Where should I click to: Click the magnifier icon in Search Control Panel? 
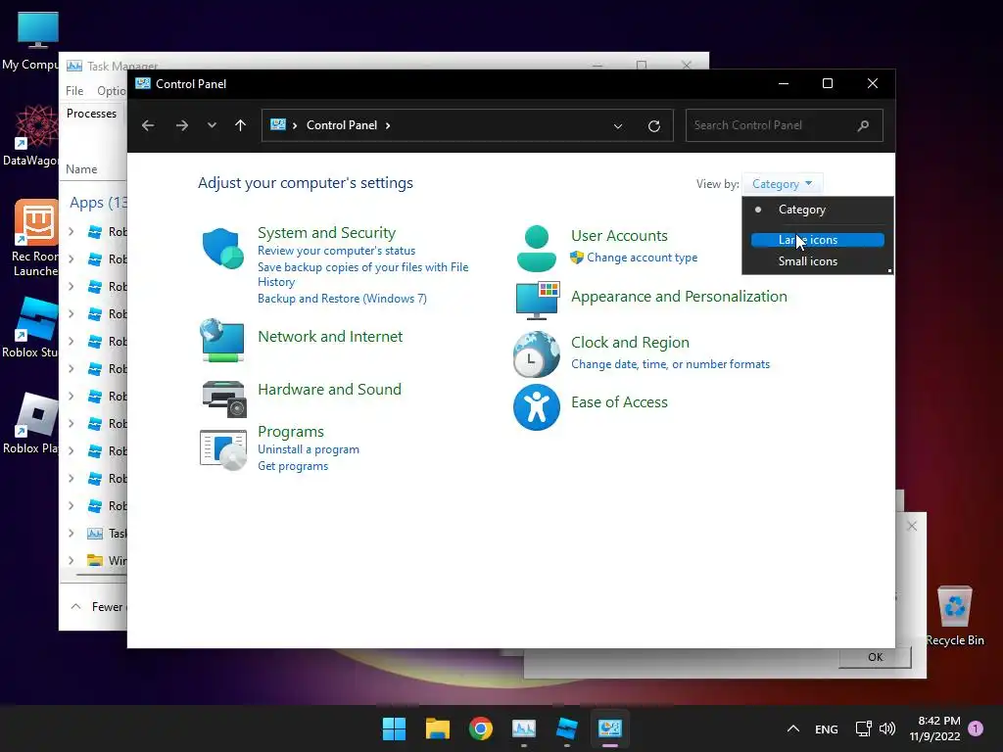click(863, 125)
